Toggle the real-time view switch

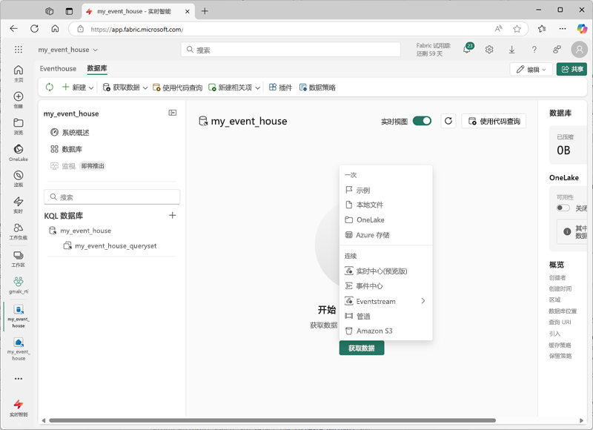pos(422,121)
